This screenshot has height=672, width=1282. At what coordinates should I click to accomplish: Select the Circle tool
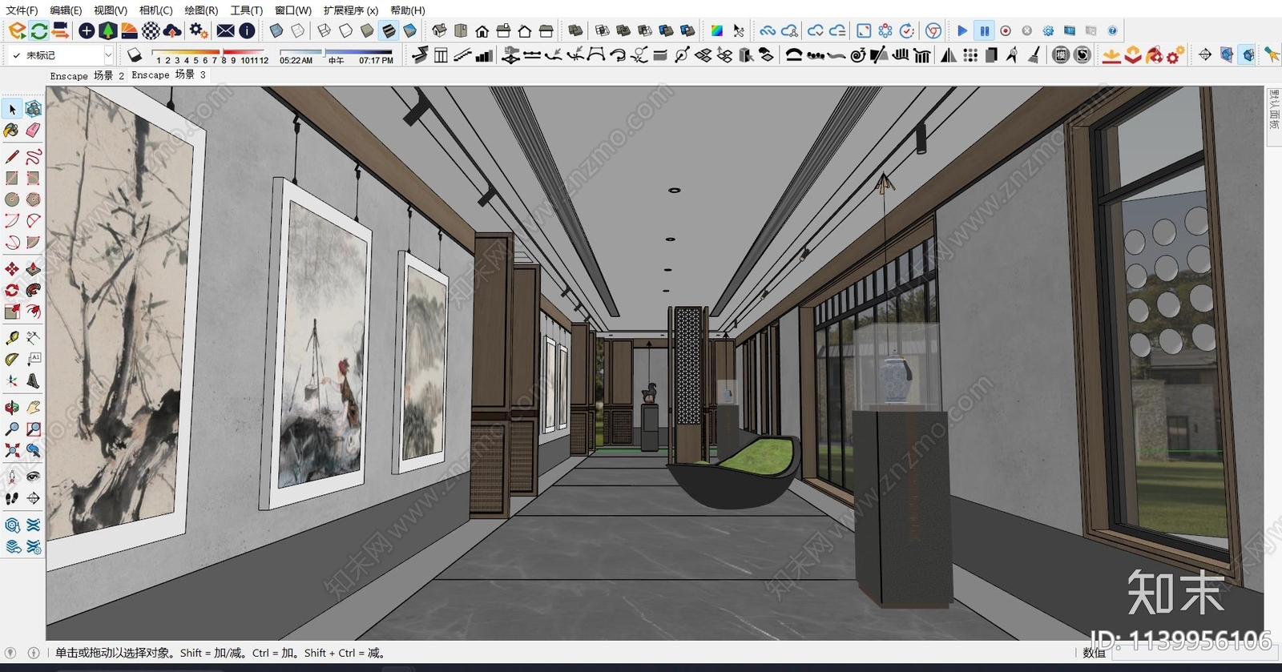(x=12, y=199)
